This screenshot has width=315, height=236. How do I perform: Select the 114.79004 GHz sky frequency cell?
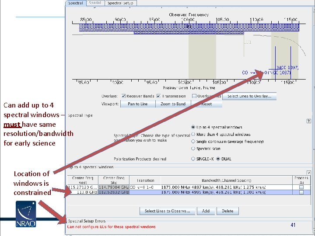(x=114, y=187)
